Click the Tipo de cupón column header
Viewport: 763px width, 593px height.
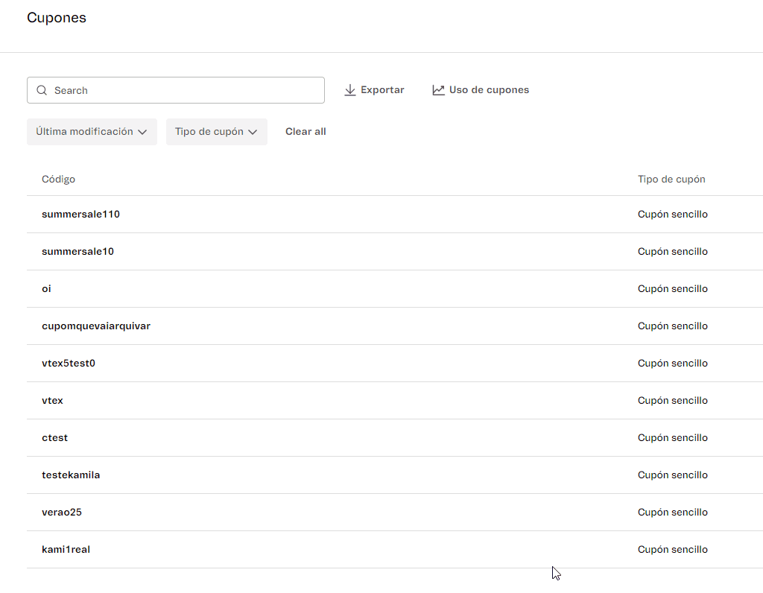[671, 180]
